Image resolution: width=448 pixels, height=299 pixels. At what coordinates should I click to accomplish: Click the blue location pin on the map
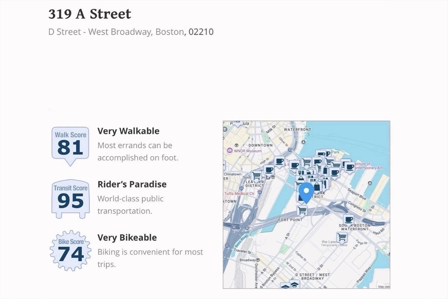[306, 193]
